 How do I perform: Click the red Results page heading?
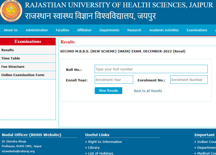coord(68,42)
